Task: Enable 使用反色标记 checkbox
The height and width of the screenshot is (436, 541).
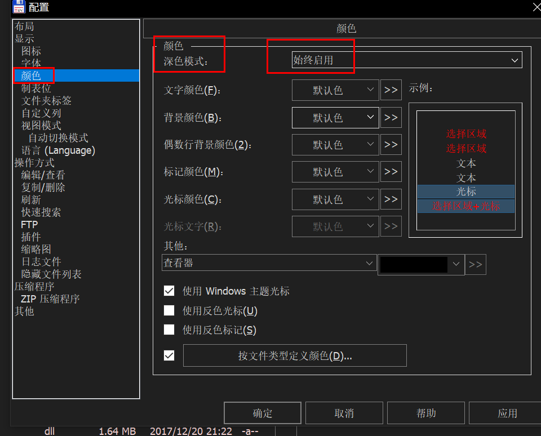Action: click(x=169, y=330)
